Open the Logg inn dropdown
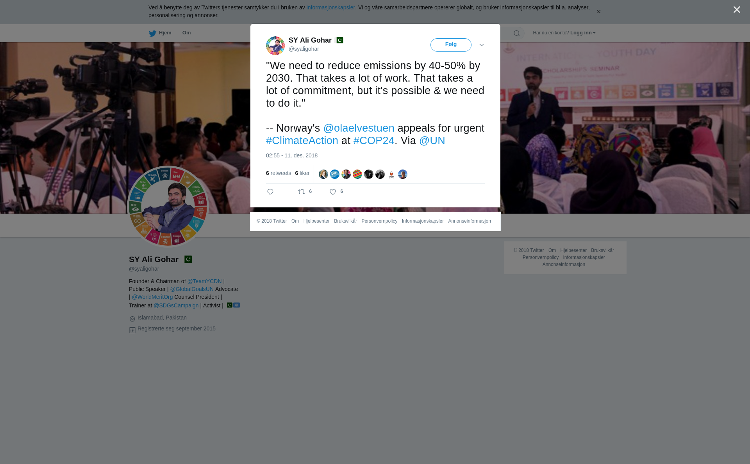750x464 pixels. [583, 33]
